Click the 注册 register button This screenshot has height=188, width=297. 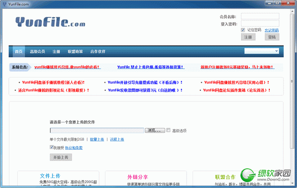coord(248,37)
